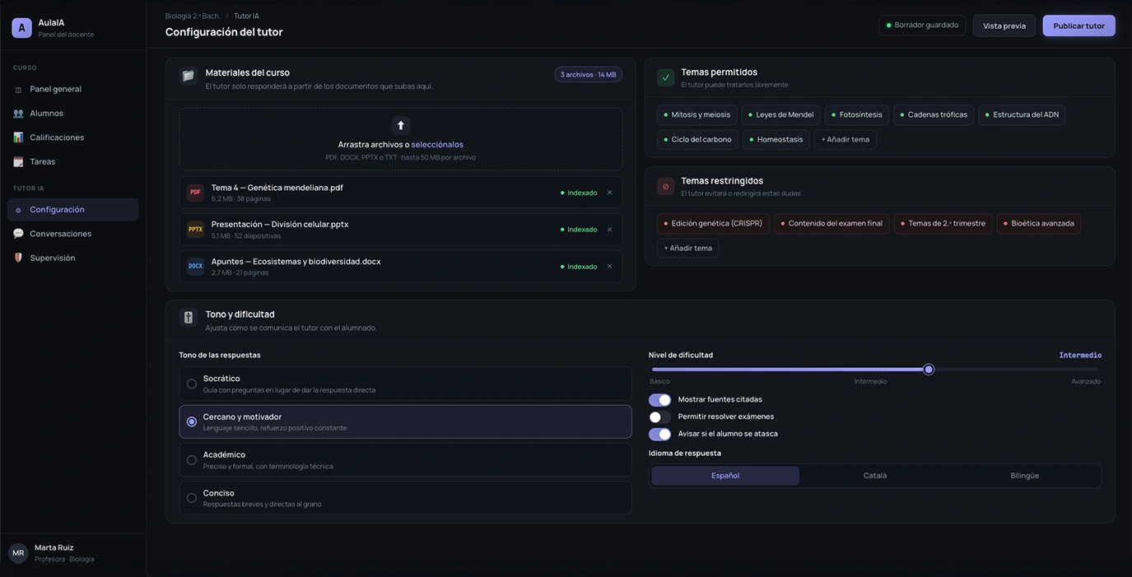Switch response language to Català

tap(875, 476)
